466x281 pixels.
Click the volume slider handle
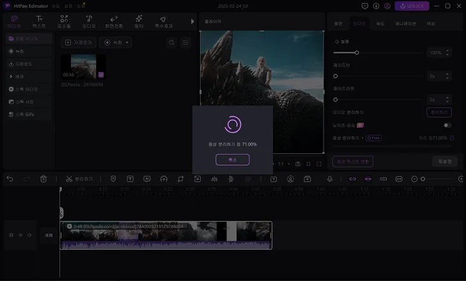click(356, 52)
